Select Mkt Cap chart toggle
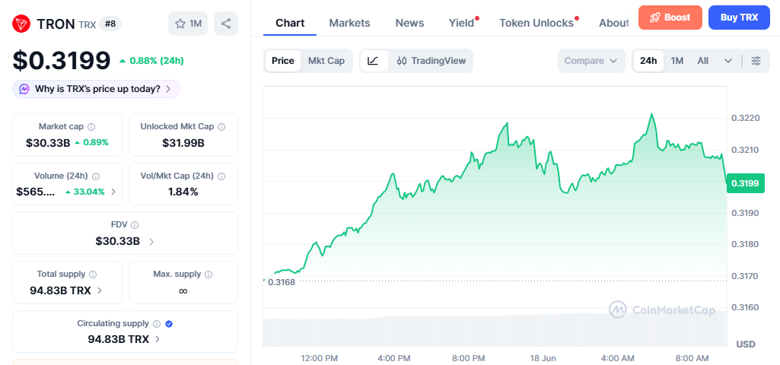 click(326, 61)
